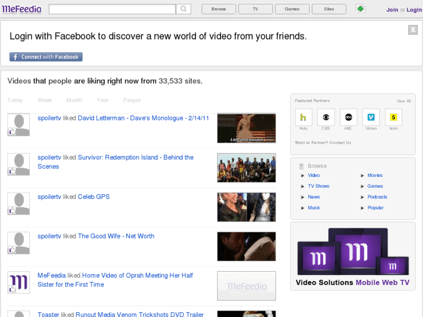Click the 5min partner icon
Screen dimensions: 423x317
394,117
